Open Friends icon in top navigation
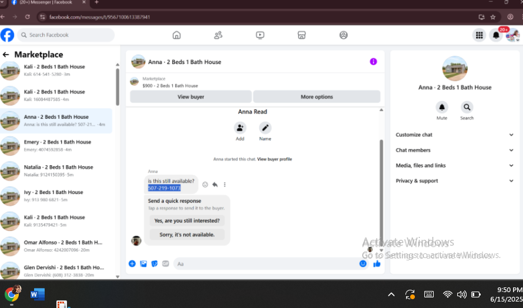The width and height of the screenshot is (523, 308). [218, 35]
